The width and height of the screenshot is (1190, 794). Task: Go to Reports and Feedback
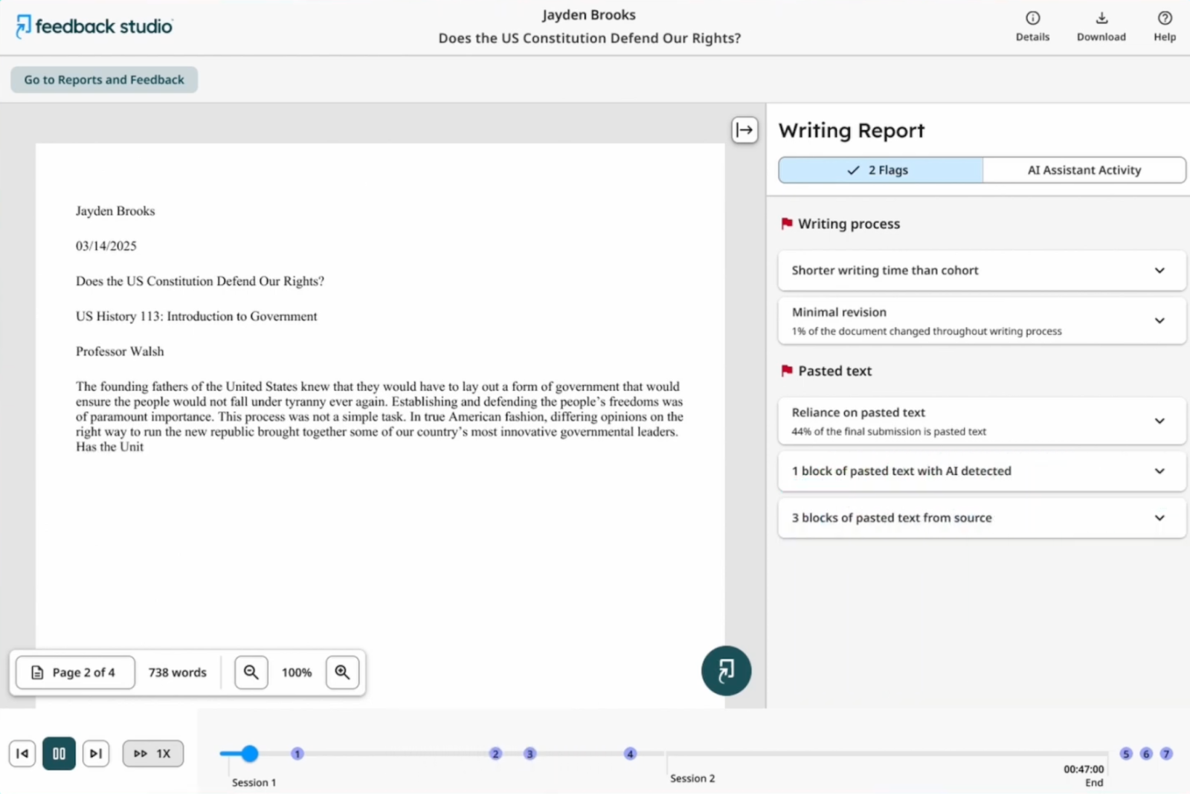coord(103,80)
